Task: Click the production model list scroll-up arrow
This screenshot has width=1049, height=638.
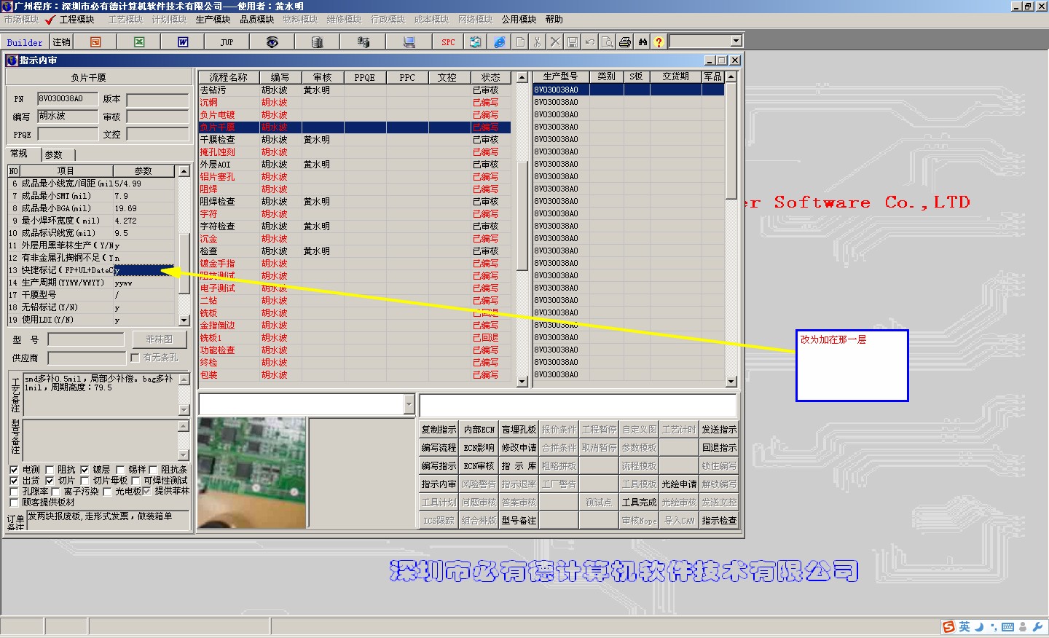Action: [x=731, y=76]
